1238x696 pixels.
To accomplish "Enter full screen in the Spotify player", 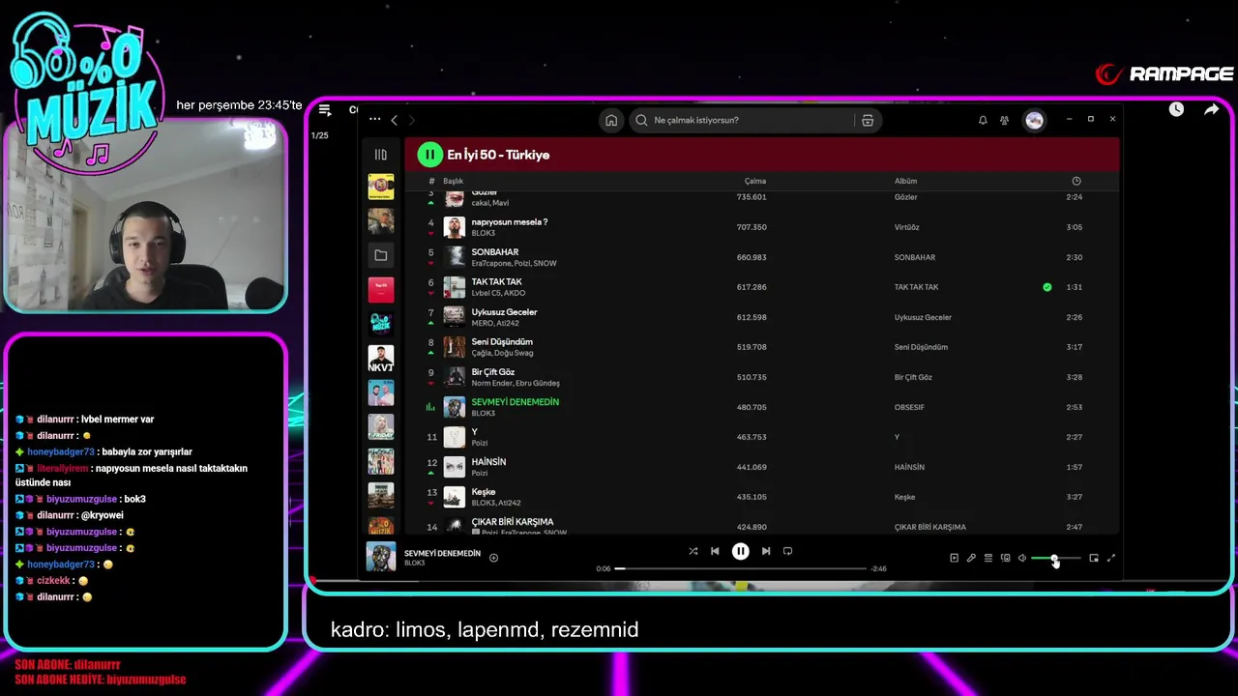I will click(1110, 558).
